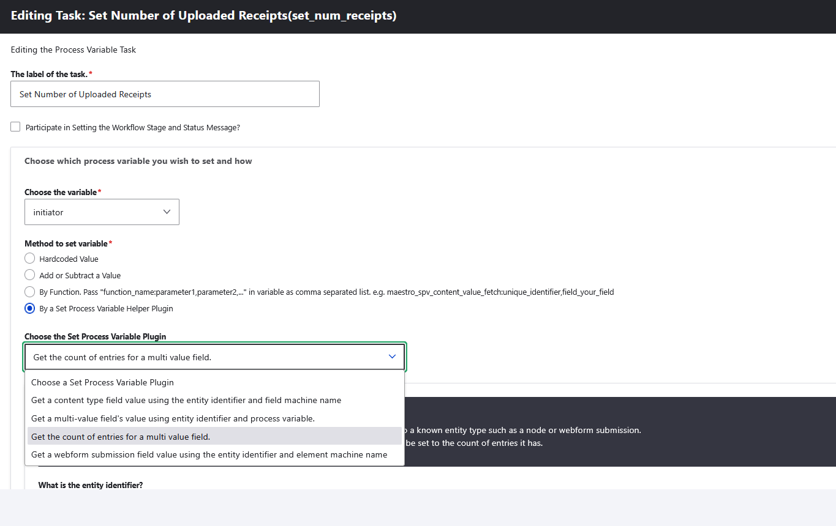Open the Set Process Variable Plugin dropdown

pyautogui.click(x=214, y=356)
